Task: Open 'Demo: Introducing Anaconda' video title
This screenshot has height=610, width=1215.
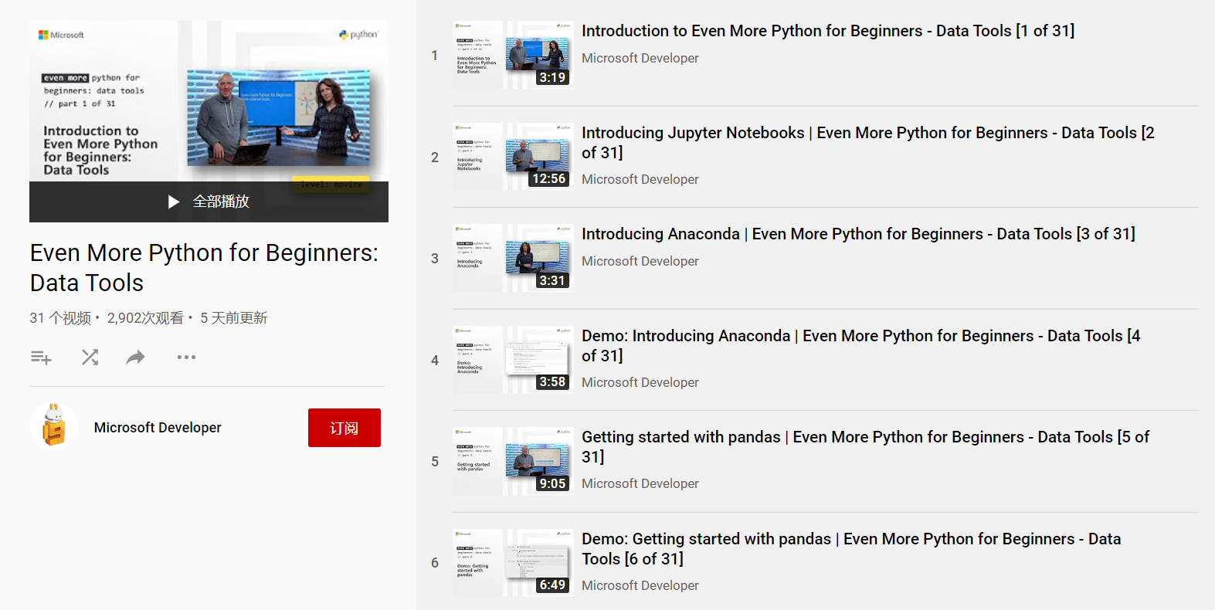Action: click(861, 346)
